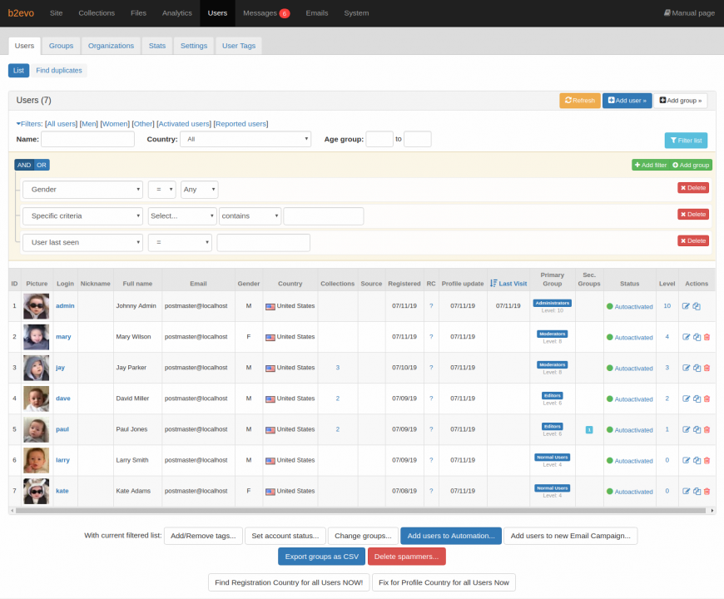Remove the Gender filter row with red Delete
The image size is (724, 599).
[692, 187]
